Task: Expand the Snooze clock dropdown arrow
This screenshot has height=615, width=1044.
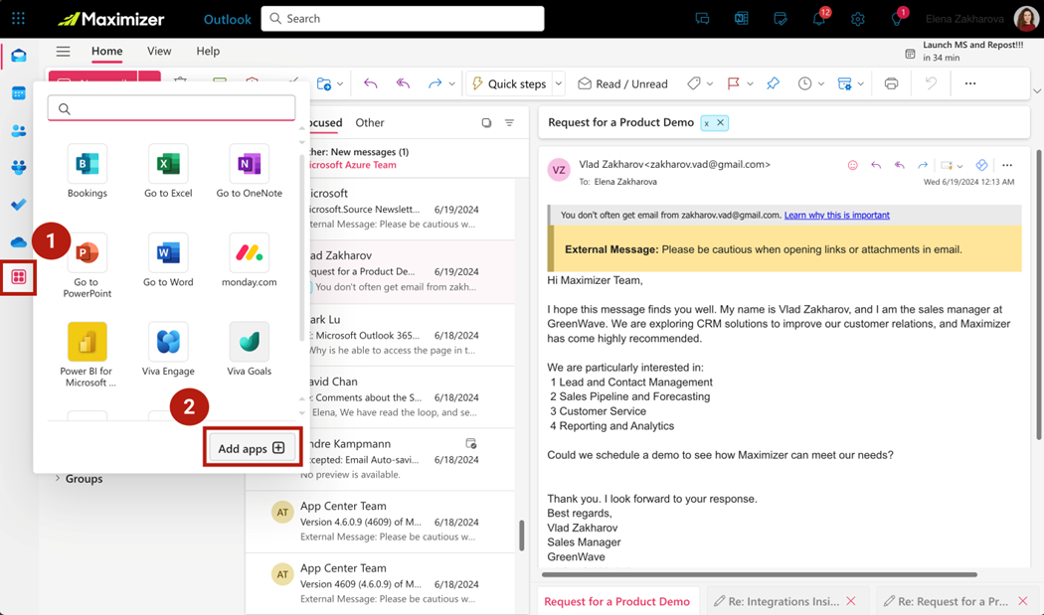Action: 821,83
